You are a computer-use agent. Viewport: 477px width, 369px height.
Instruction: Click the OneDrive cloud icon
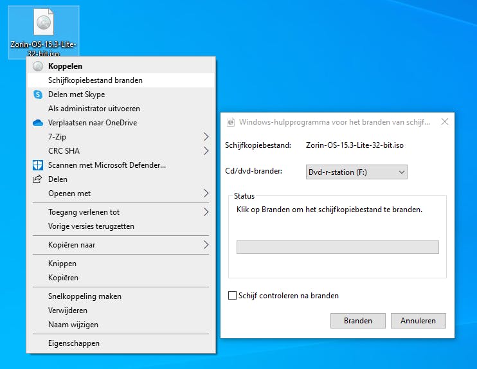click(38, 123)
